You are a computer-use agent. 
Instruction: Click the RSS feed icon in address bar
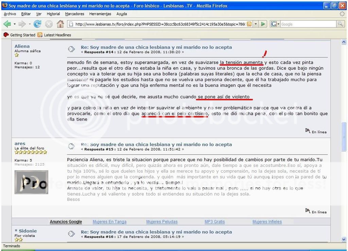(249, 24)
